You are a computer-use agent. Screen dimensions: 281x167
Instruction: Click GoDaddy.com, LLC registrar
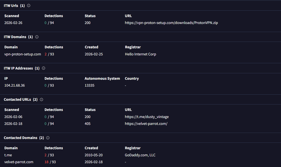[140, 155]
